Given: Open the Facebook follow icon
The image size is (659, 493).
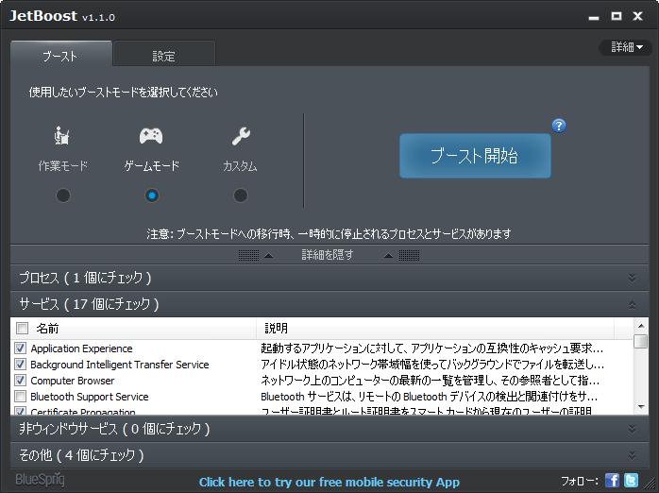Looking at the screenshot, I should coord(612,480).
